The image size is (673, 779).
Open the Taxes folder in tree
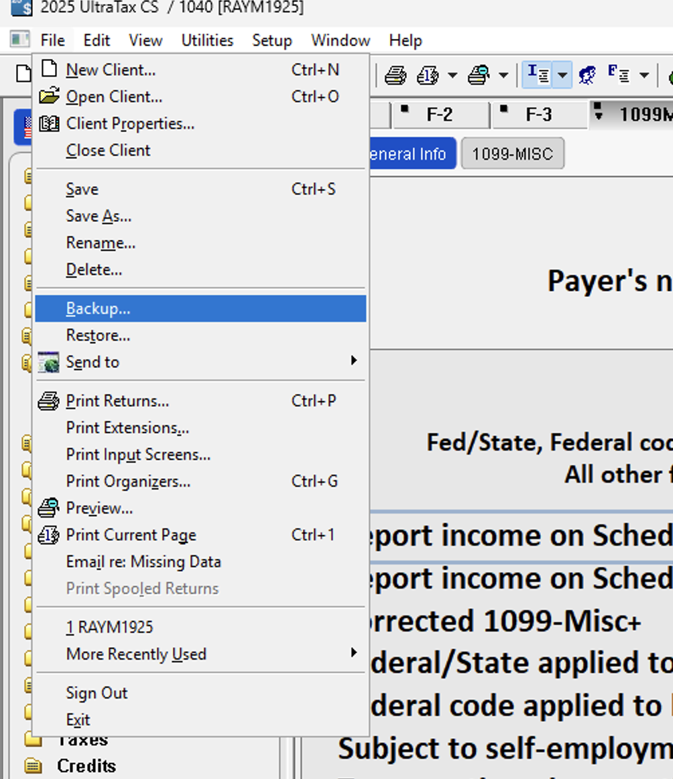[82, 741]
